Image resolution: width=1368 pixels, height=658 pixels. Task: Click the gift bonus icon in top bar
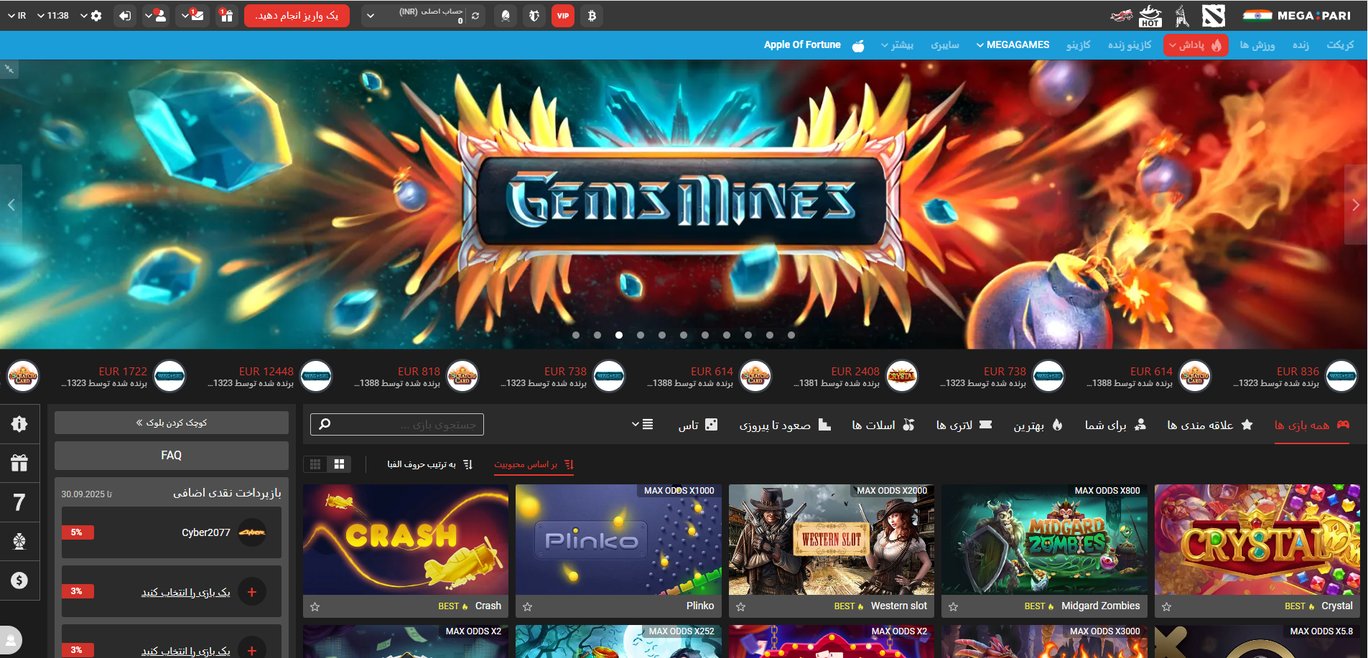coord(226,16)
